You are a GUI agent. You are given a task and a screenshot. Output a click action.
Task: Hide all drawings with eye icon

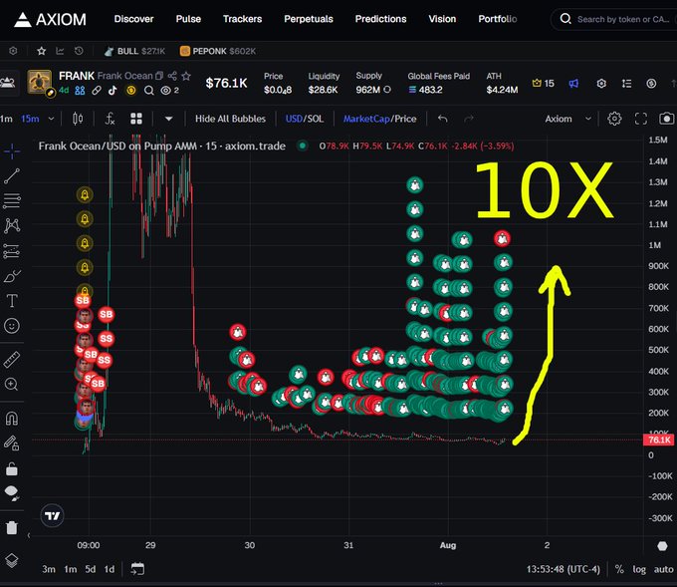(12, 492)
